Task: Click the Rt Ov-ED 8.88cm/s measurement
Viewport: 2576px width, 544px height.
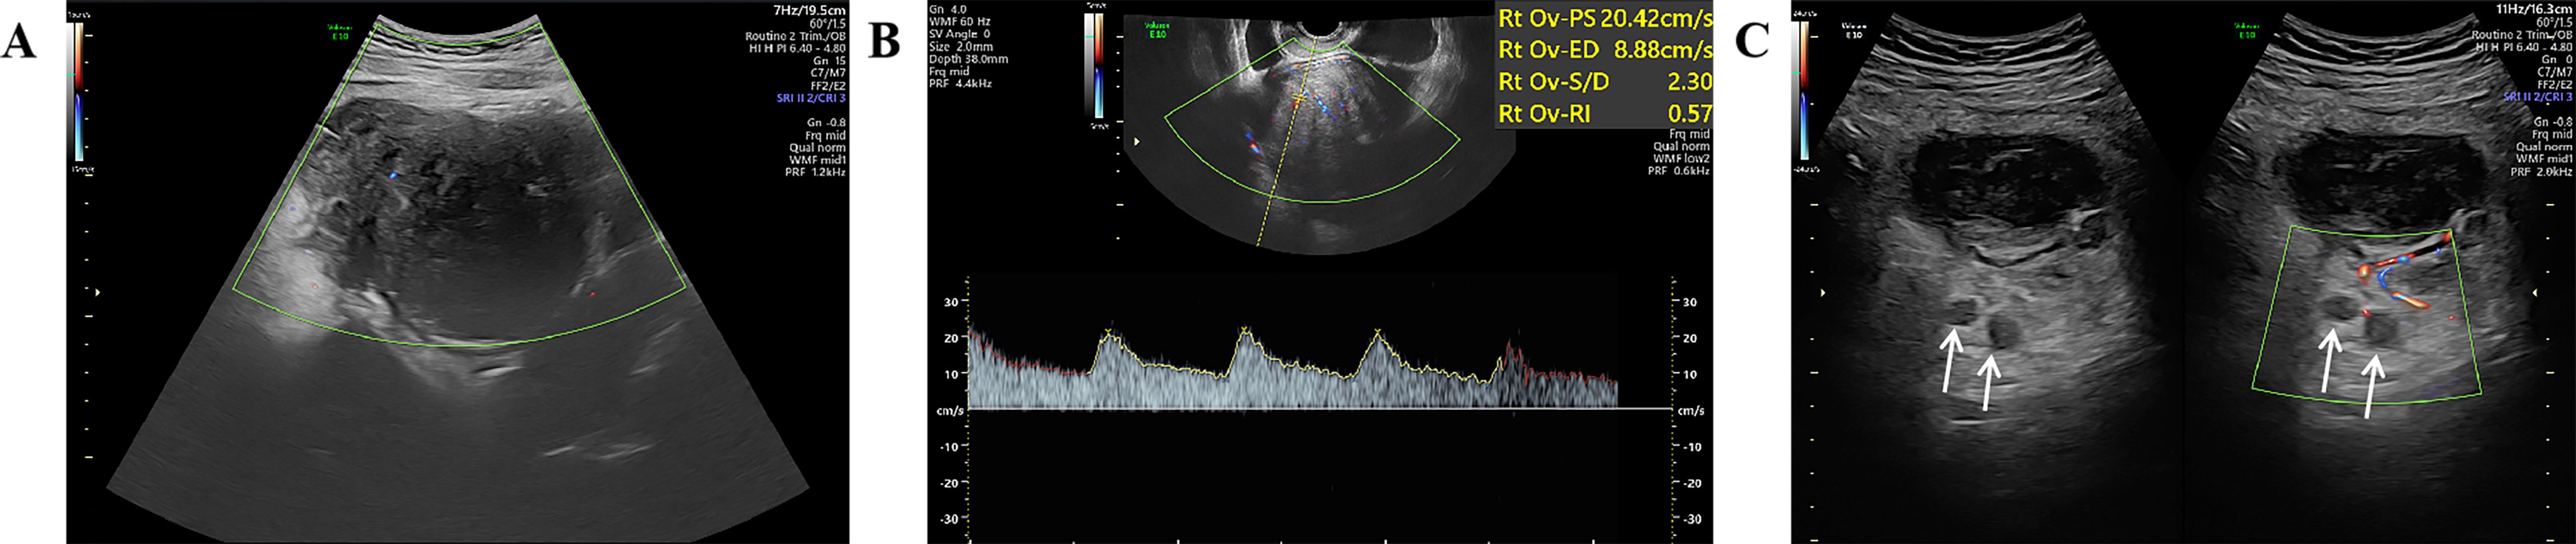Action: (x=1604, y=50)
